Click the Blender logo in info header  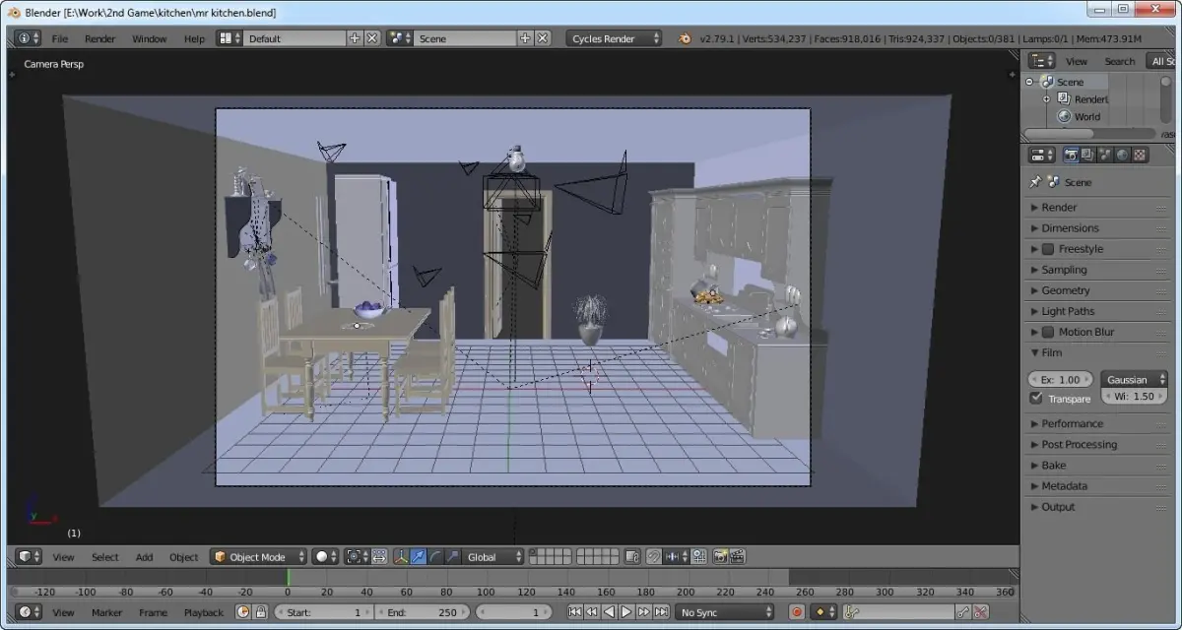pyautogui.click(x=685, y=38)
